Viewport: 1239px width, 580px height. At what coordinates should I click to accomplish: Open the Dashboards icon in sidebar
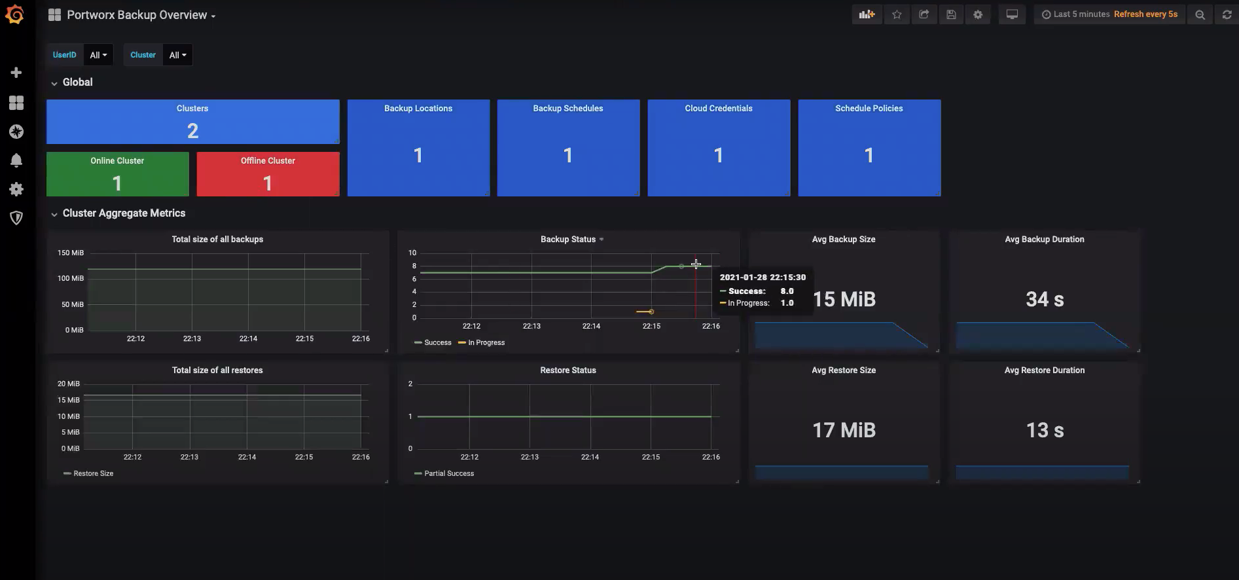(x=16, y=103)
